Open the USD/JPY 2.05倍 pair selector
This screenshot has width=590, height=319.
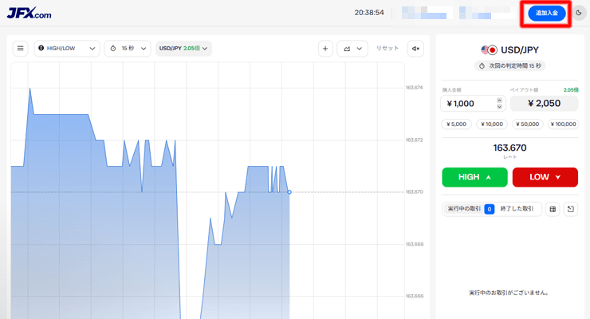point(183,49)
